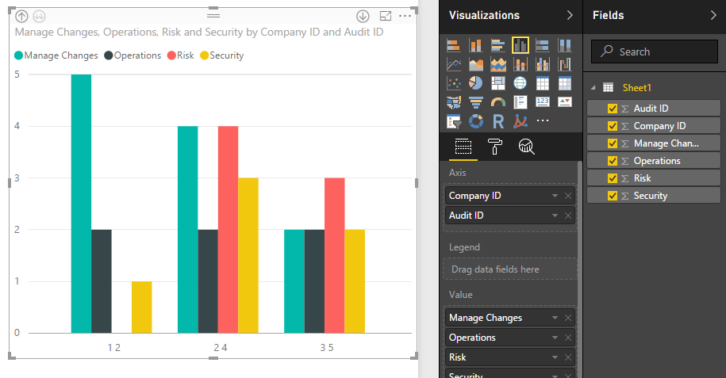726x378 pixels.
Task: Choose the area chart visualization
Action: 475,64
